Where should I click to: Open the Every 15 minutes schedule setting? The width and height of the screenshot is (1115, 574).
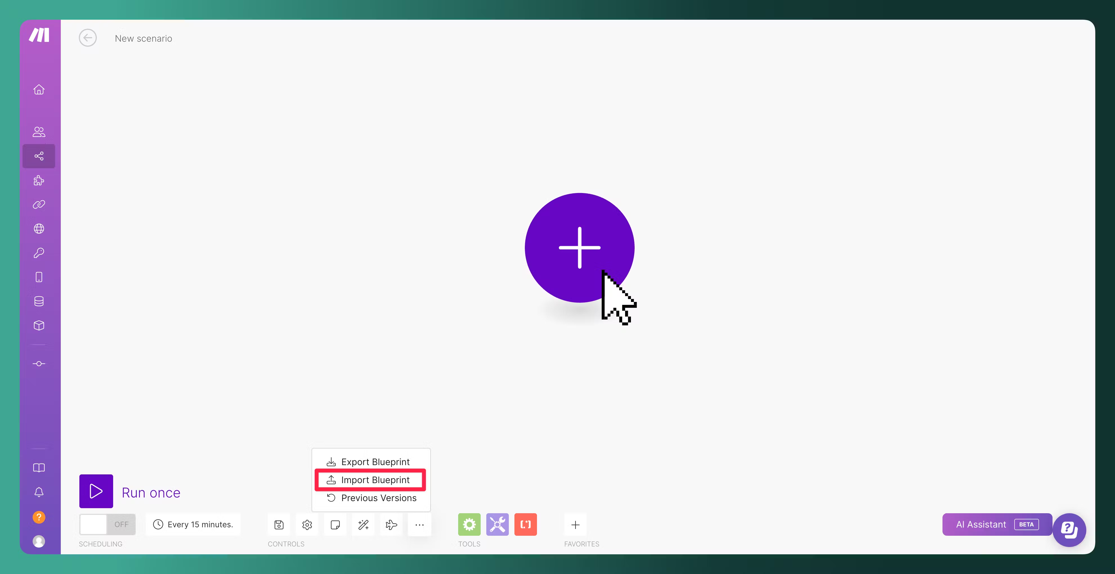click(x=193, y=524)
